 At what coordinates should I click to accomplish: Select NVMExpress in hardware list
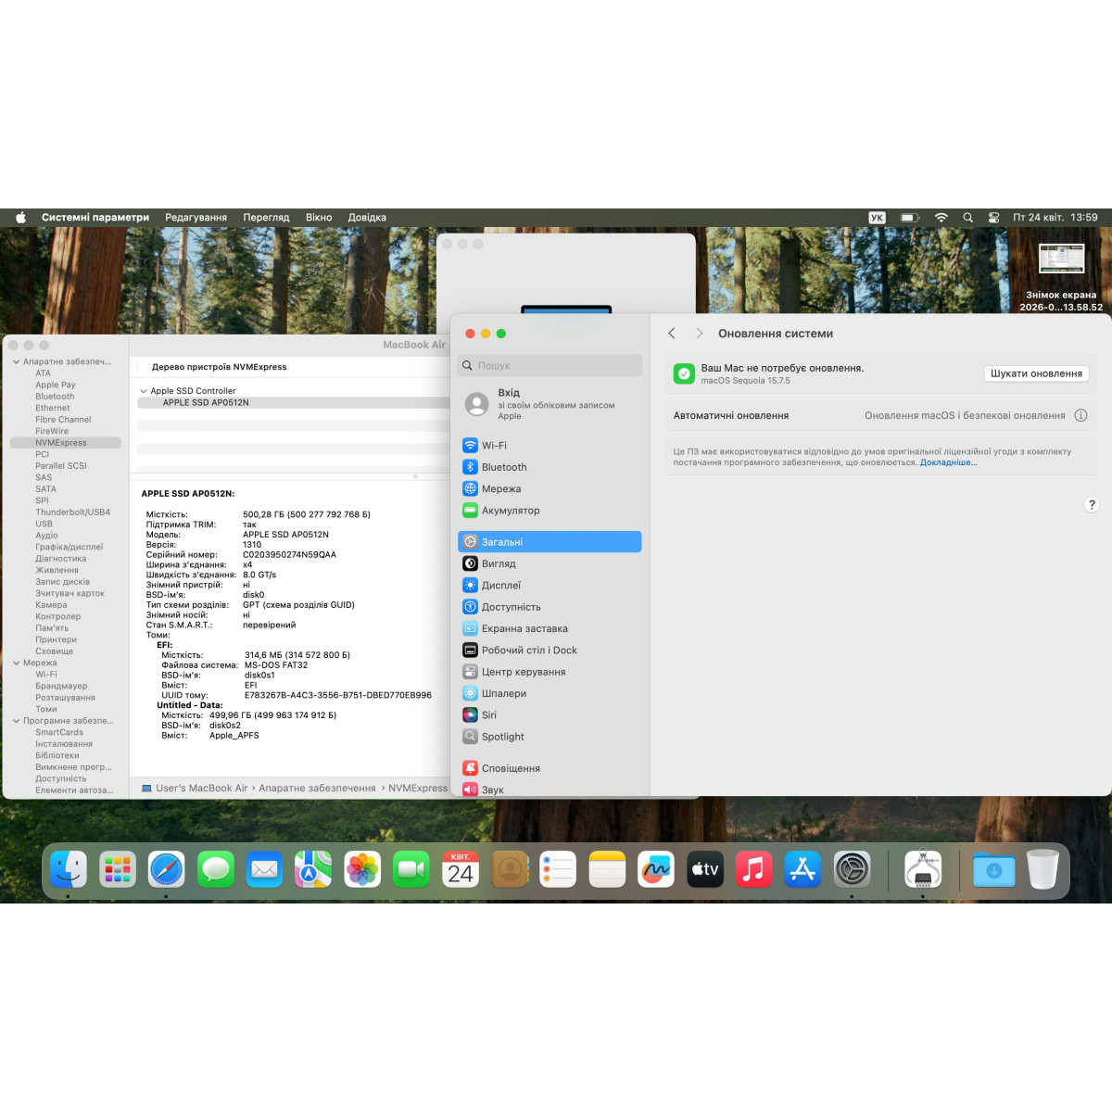pyautogui.click(x=65, y=443)
